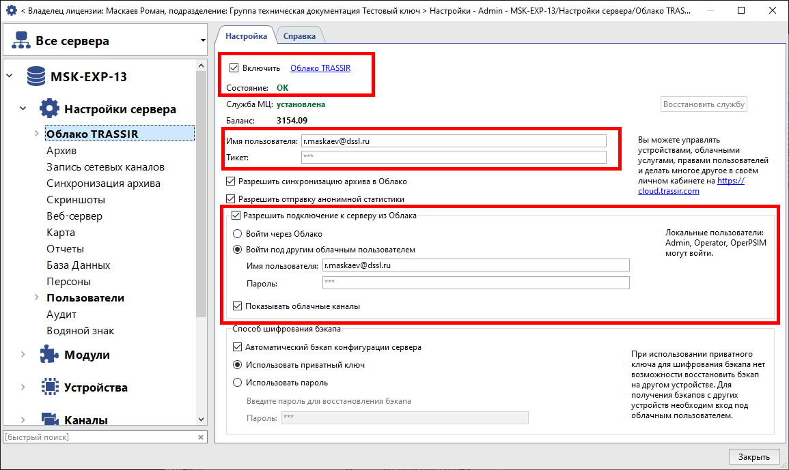Open Архив in the settings tree
Screen dimensions: 789x470
61,150
